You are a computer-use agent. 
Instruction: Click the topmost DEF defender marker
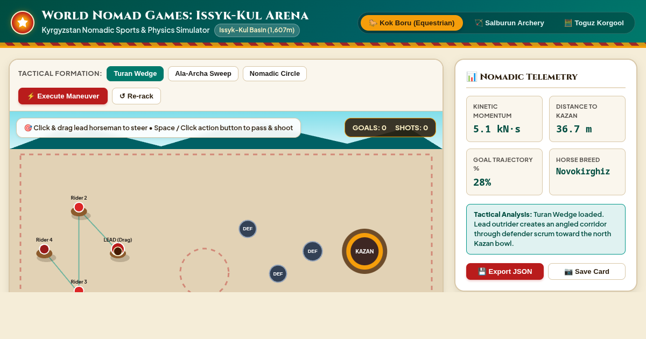pyautogui.click(x=248, y=229)
